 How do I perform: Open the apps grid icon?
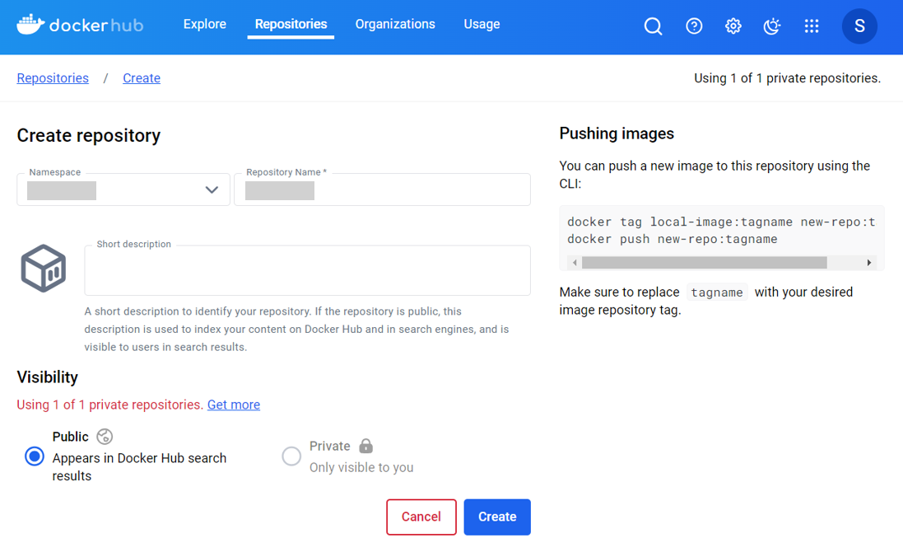(x=812, y=26)
